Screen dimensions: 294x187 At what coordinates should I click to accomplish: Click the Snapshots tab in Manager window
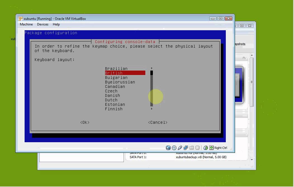[240, 44]
